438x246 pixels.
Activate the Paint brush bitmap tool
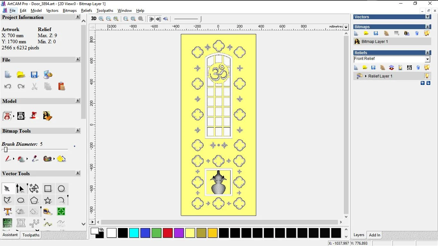tap(8, 159)
